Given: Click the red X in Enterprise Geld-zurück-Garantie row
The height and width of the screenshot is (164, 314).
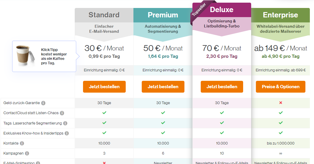Looking at the screenshot, I should (x=280, y=103).
